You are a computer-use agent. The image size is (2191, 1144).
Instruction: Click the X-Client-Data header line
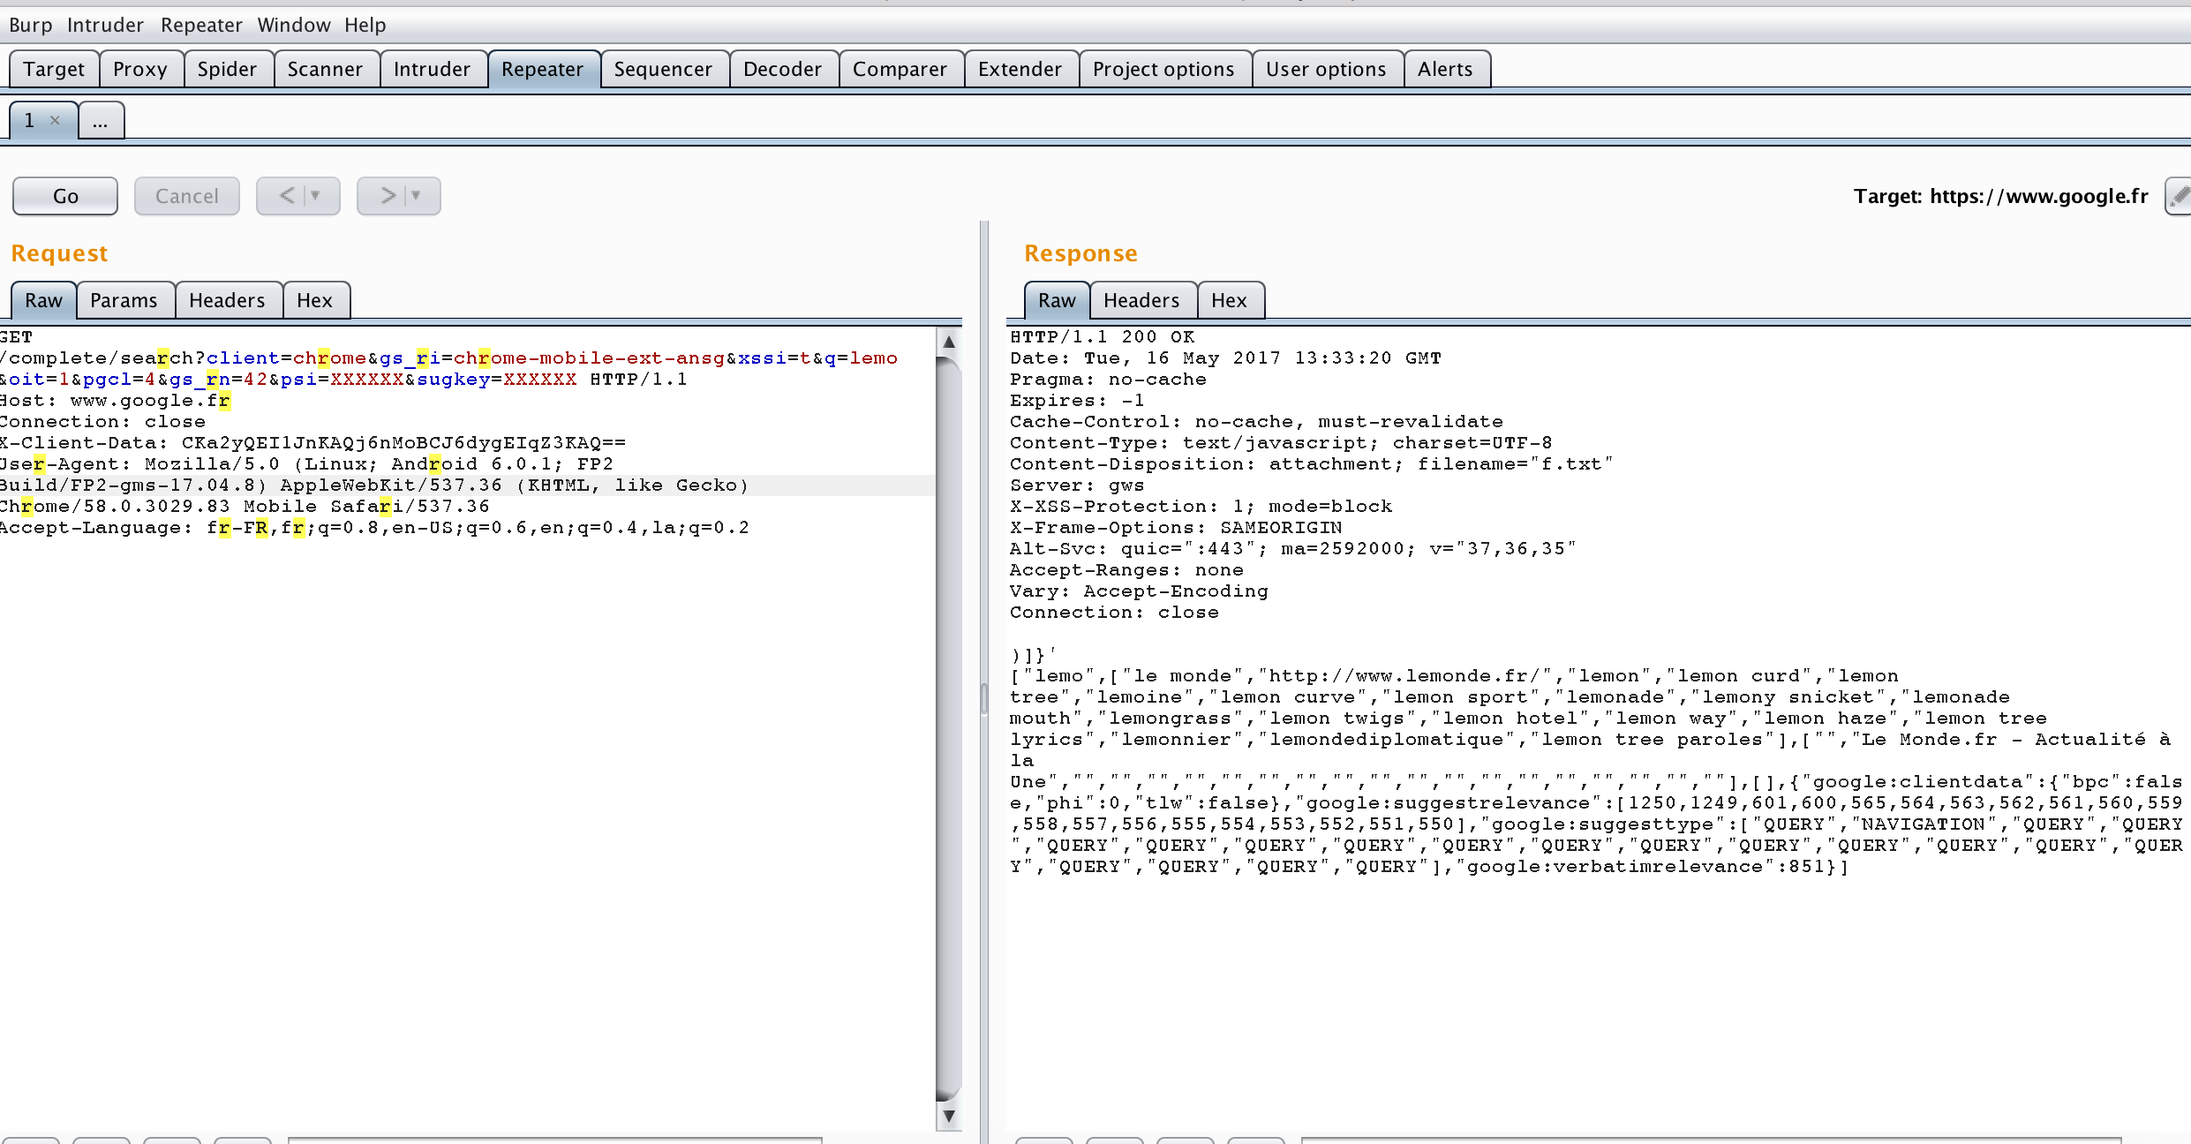[x=312, y=443]
